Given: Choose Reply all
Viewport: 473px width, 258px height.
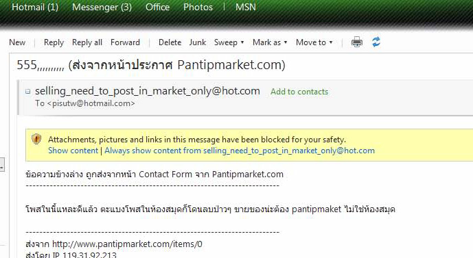Looking at the screenshot, I should click(x=87, y=42).
